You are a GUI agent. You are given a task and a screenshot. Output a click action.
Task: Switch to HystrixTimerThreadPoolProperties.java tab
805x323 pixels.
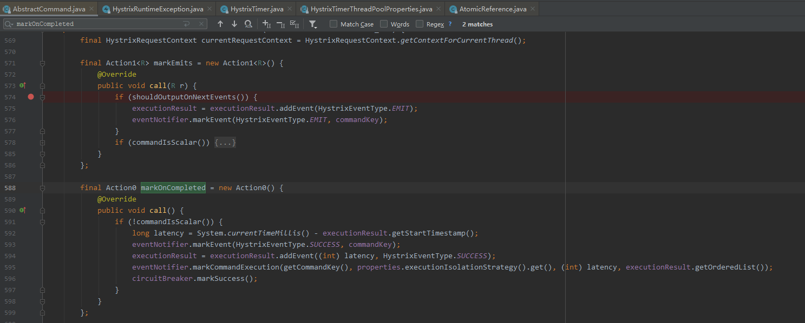click(371, 9)
